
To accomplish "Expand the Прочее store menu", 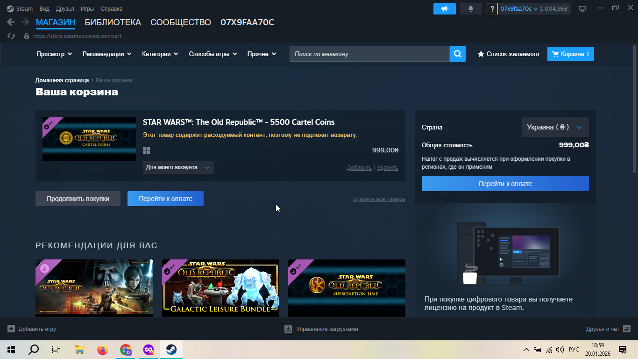I will [x=262, y=54].
